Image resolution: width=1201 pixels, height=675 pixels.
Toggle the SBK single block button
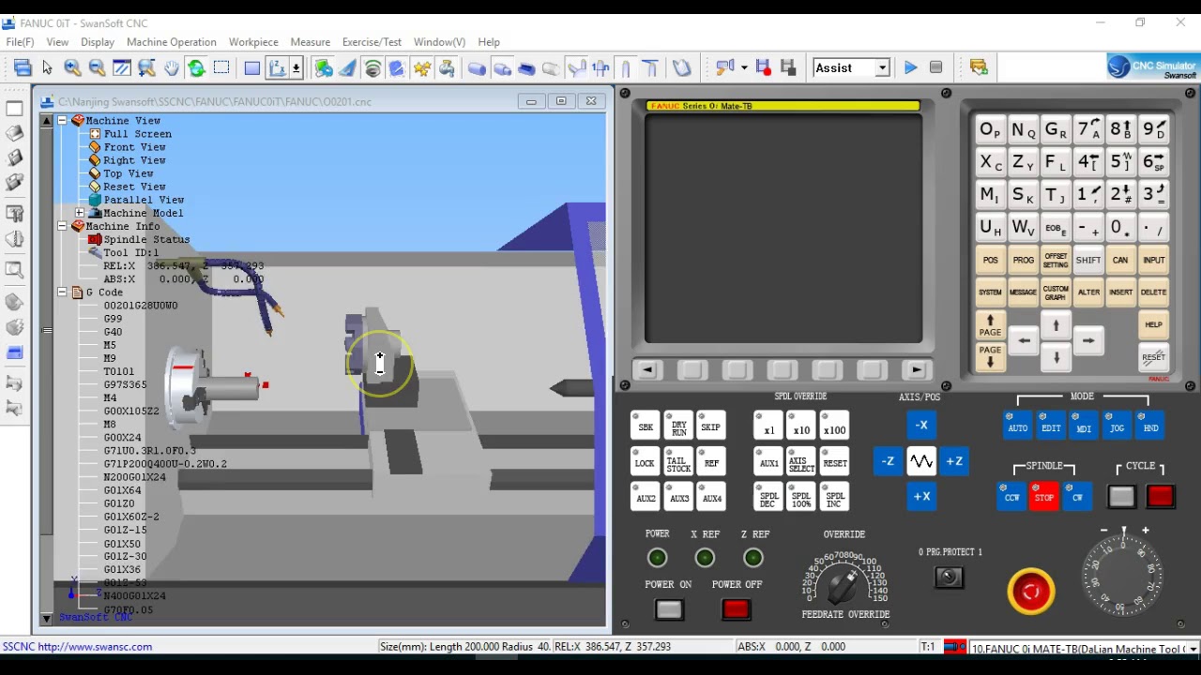(646, 427)
